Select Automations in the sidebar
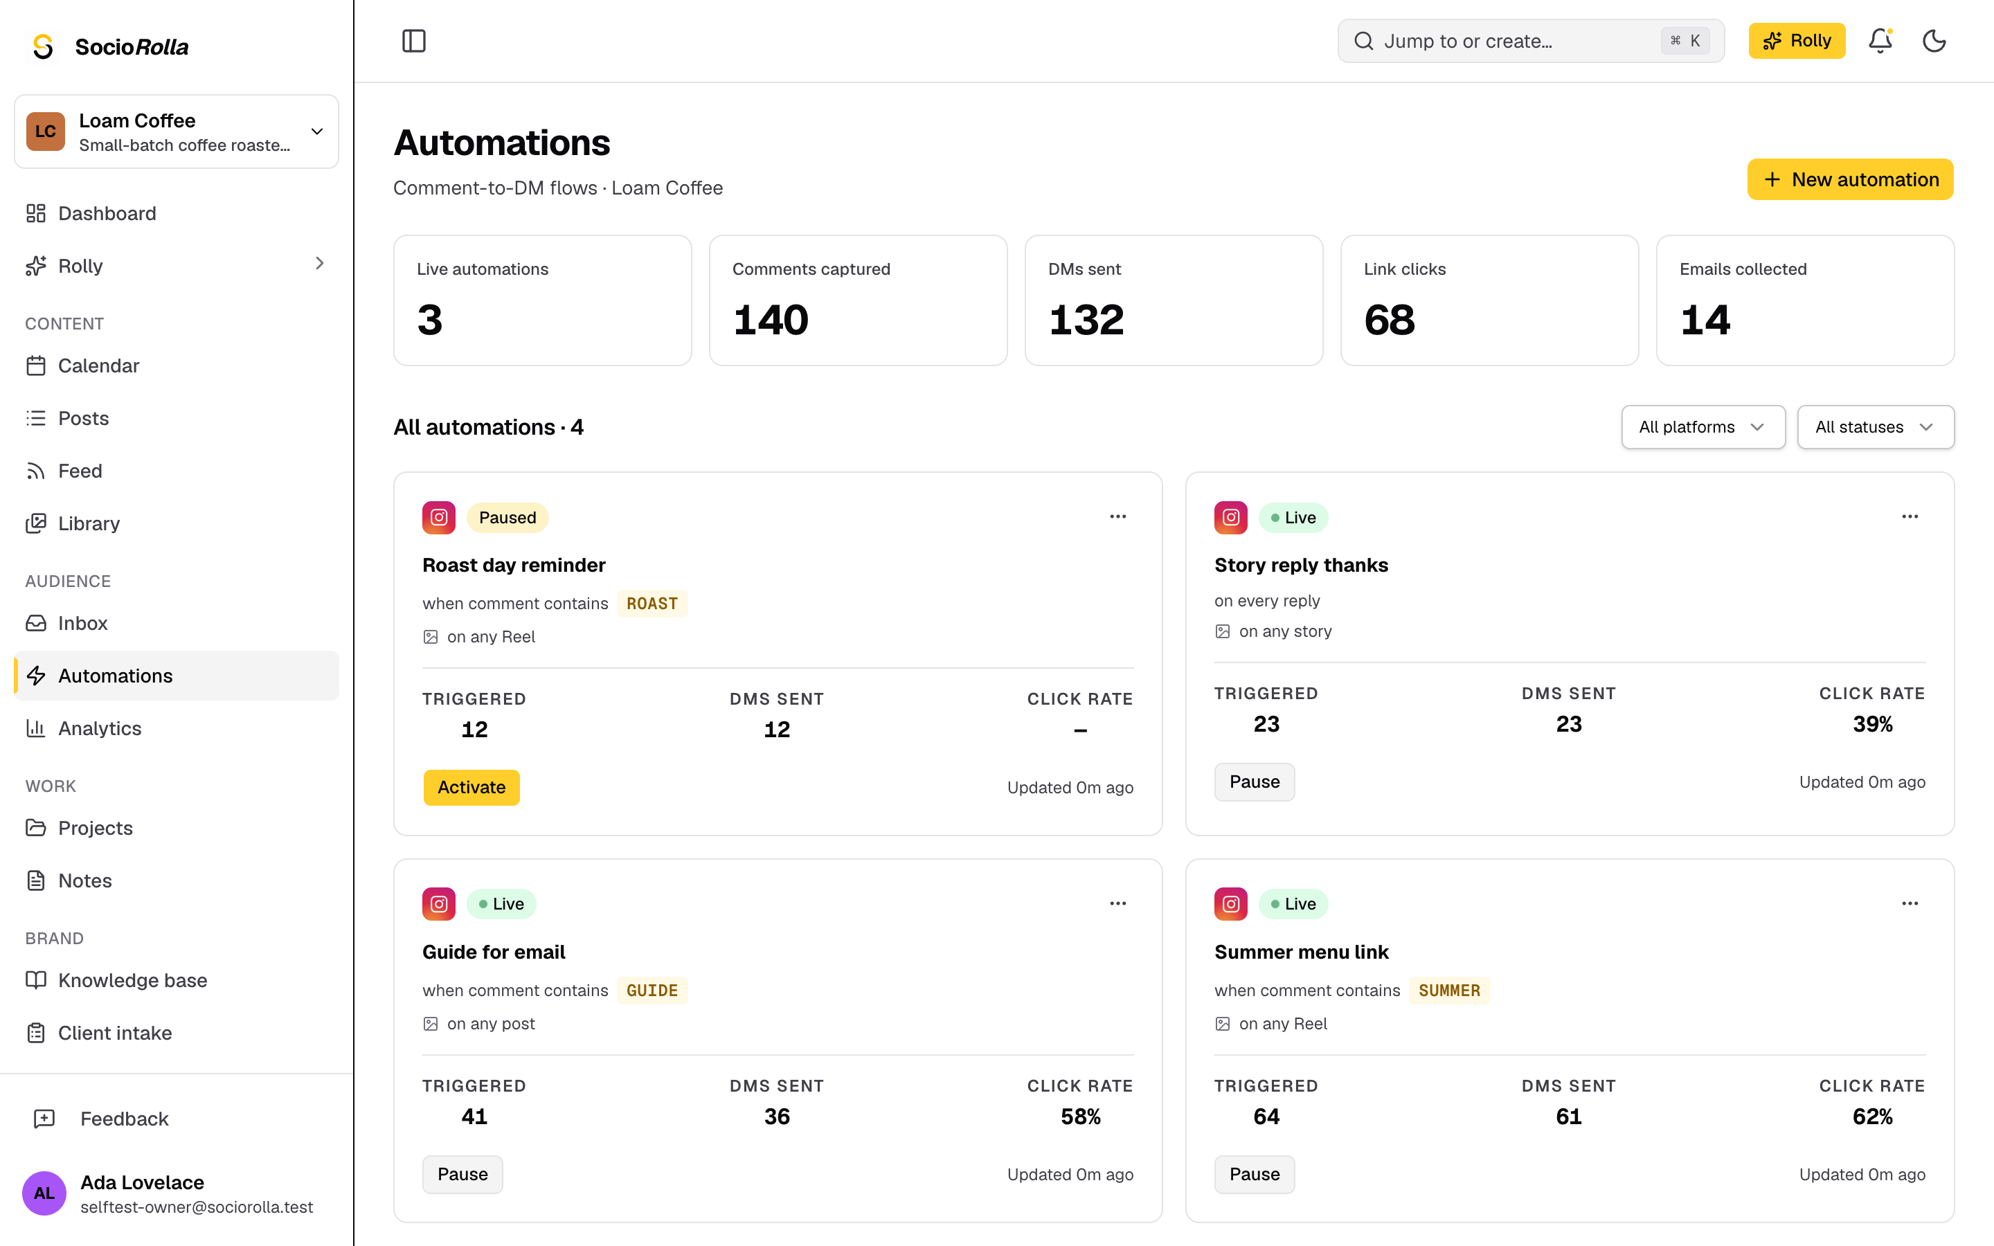1994x1246 pixels. pos(177,676)
